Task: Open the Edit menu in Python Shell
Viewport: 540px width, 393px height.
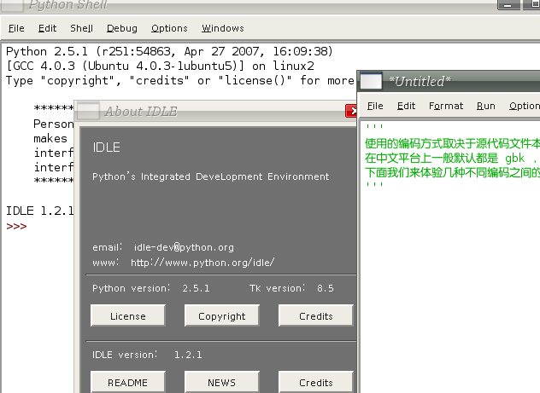Action: point(47,28)
